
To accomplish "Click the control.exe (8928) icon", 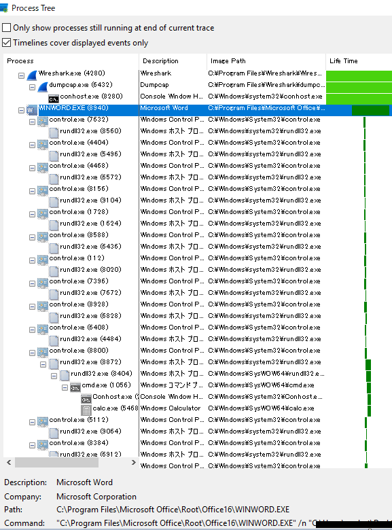I will [x=43, y=306].
